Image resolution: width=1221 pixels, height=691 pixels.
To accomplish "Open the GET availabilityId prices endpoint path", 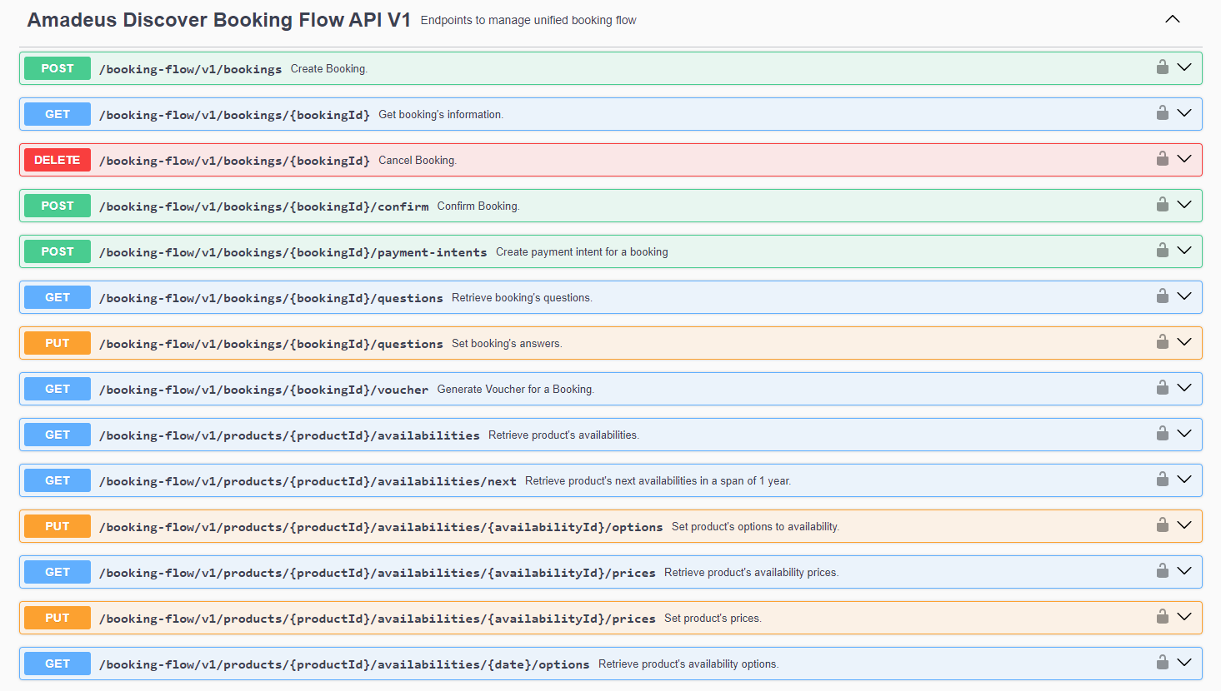I will pos(377,573).
